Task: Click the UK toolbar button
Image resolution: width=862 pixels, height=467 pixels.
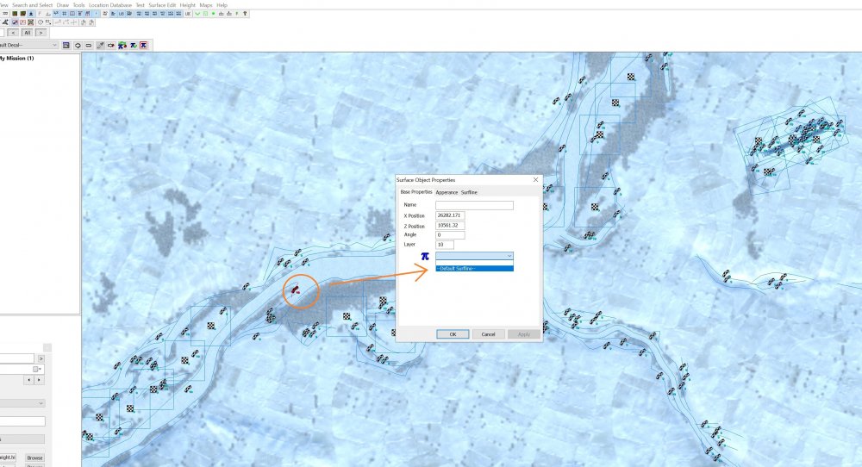Action: coord(188,14)
